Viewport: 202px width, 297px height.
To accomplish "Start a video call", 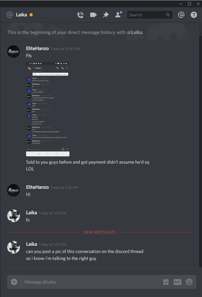I will (x=93, y=15).
